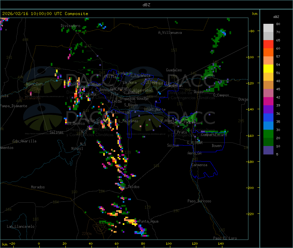Click the yellow 51-54 dBZ legend swatch
The height and width of the screenshot is (248, 293).
click(268, 69)
